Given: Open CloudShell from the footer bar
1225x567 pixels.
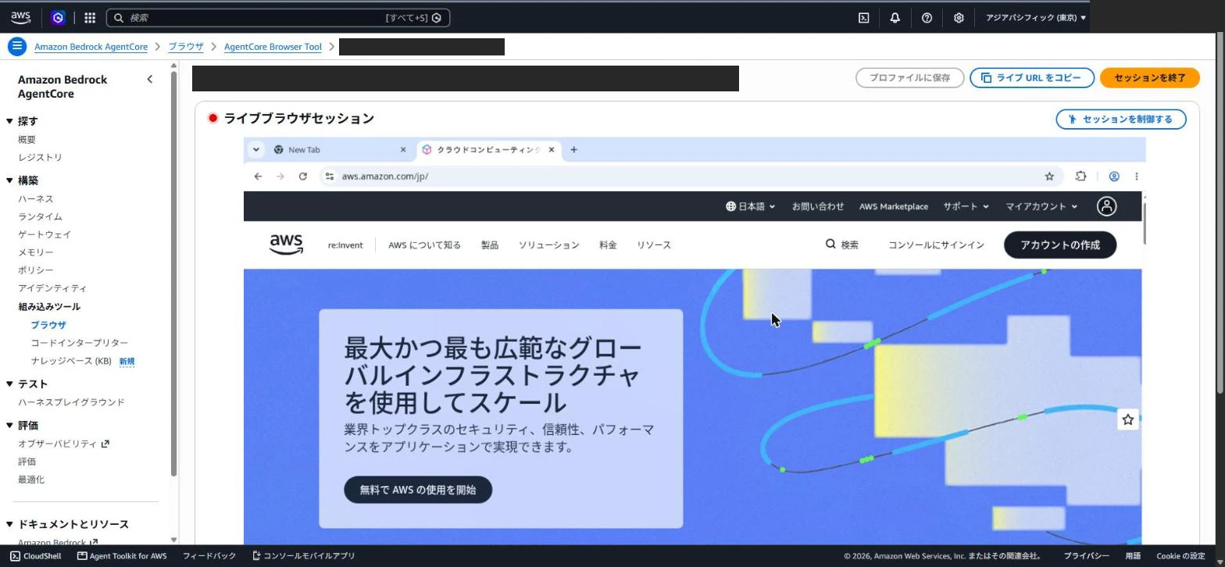Looking at the screenshot, I should click(35, 556).
